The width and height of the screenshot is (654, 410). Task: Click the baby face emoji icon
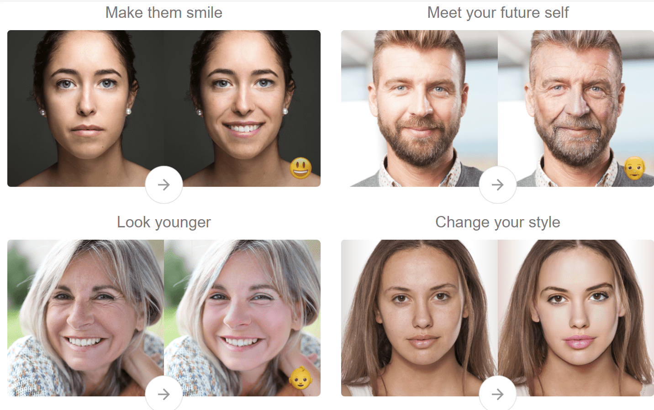301,378
